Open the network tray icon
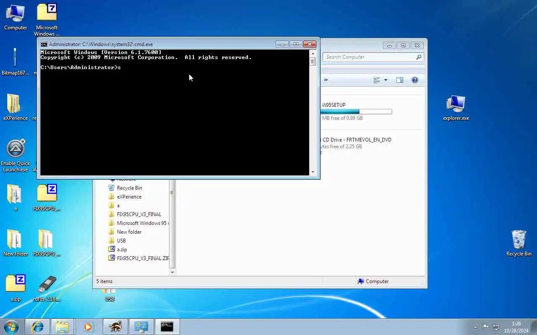 tap(495, 327)
